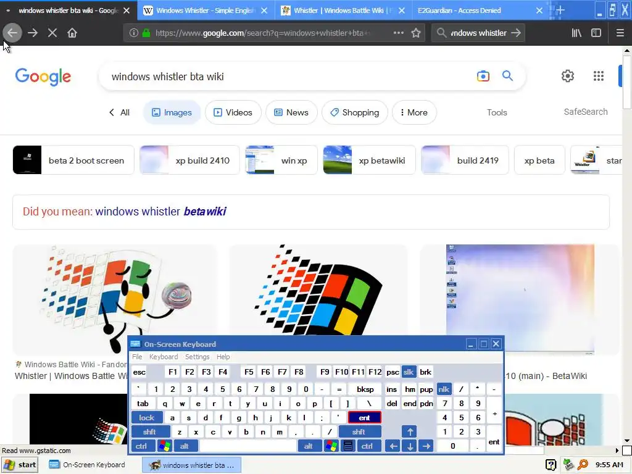Open Google quick settings gear
Image resolution: width=632 pixels, height=474 pixels.
pyautogui.click(x=568, y=76)
